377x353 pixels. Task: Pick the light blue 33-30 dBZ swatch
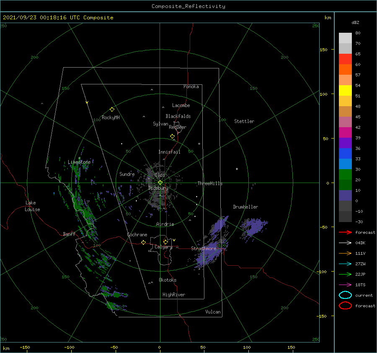tap(345, 164)
